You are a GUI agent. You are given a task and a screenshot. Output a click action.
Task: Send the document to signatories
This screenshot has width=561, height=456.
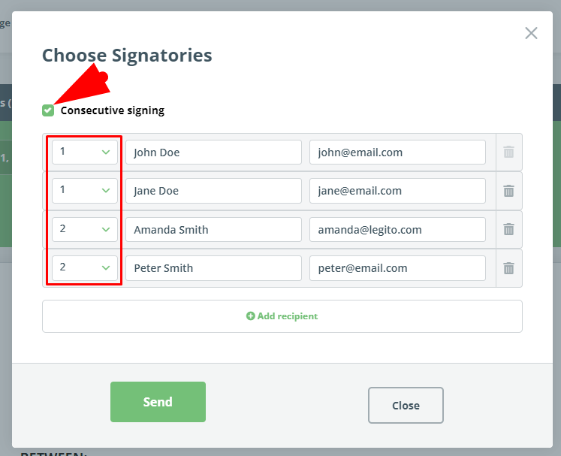(158, 402)
